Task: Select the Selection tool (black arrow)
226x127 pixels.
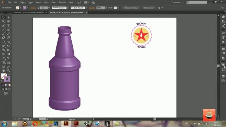Action: pyautogui.click(x=4, y=17)
